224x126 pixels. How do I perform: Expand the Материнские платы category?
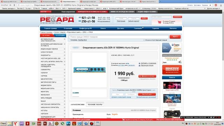tap(64, 82)
